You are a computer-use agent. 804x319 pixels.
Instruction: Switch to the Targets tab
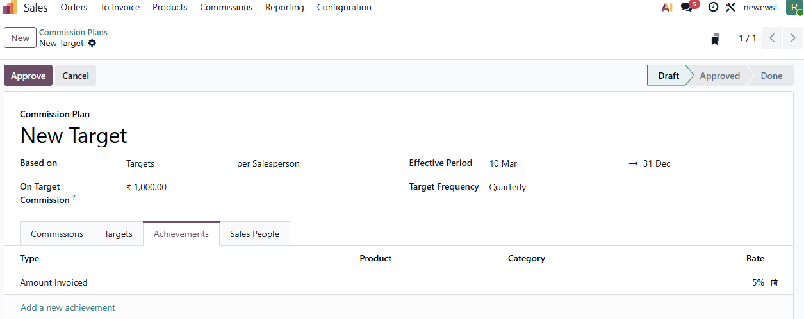pos(119,234)
